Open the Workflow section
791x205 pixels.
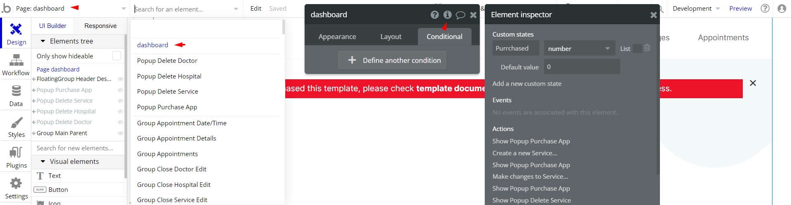[x=16, y=65]
